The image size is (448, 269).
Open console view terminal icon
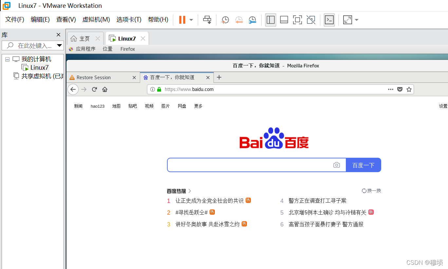[329, 20]
